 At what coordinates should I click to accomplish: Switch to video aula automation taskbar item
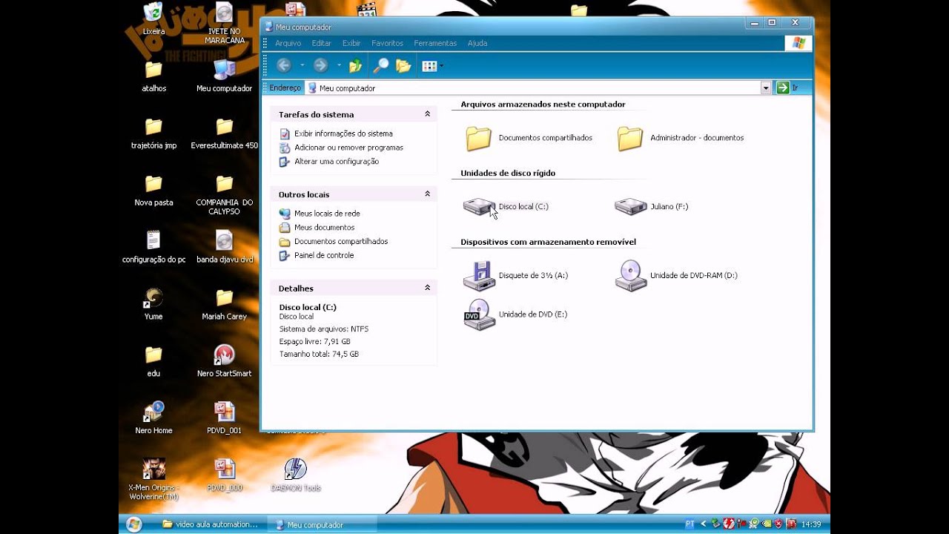point(211,524)
